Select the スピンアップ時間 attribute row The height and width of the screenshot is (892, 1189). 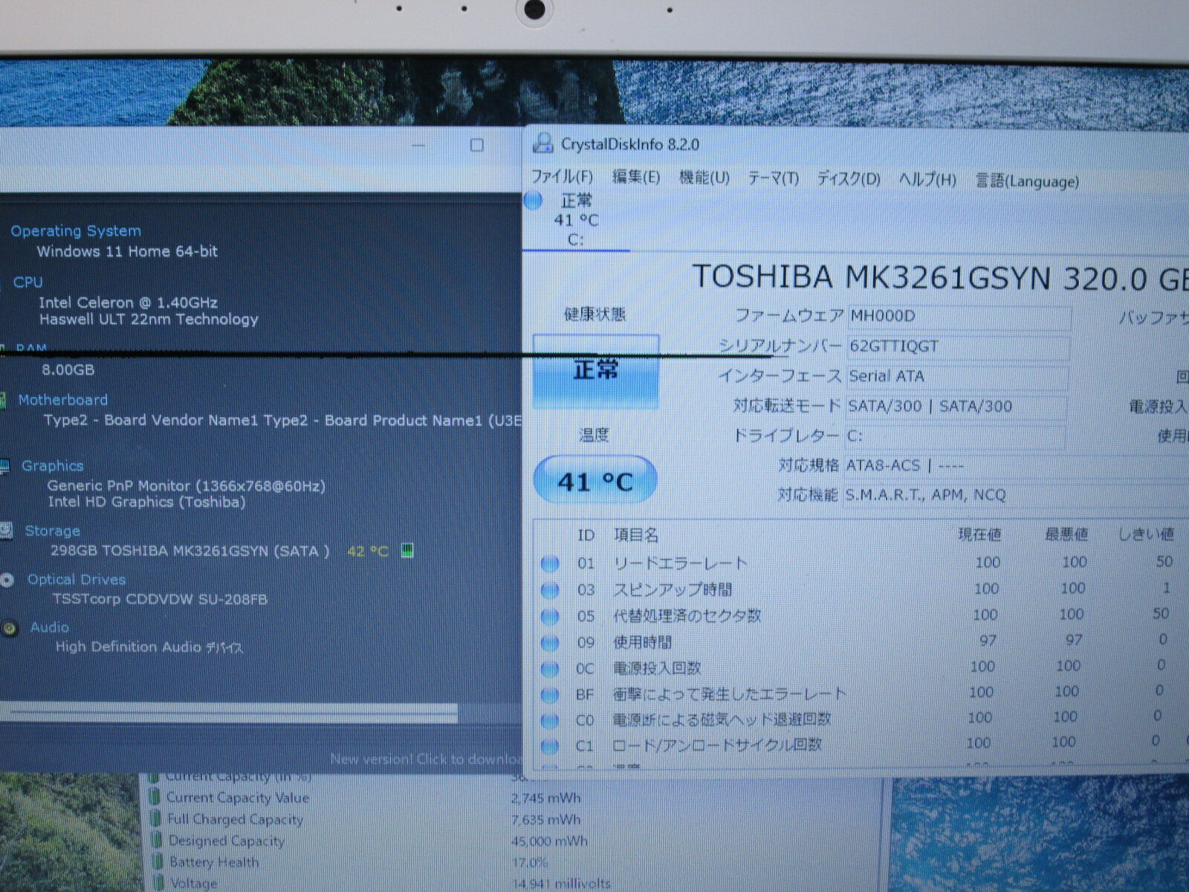(x=861, y=589)
